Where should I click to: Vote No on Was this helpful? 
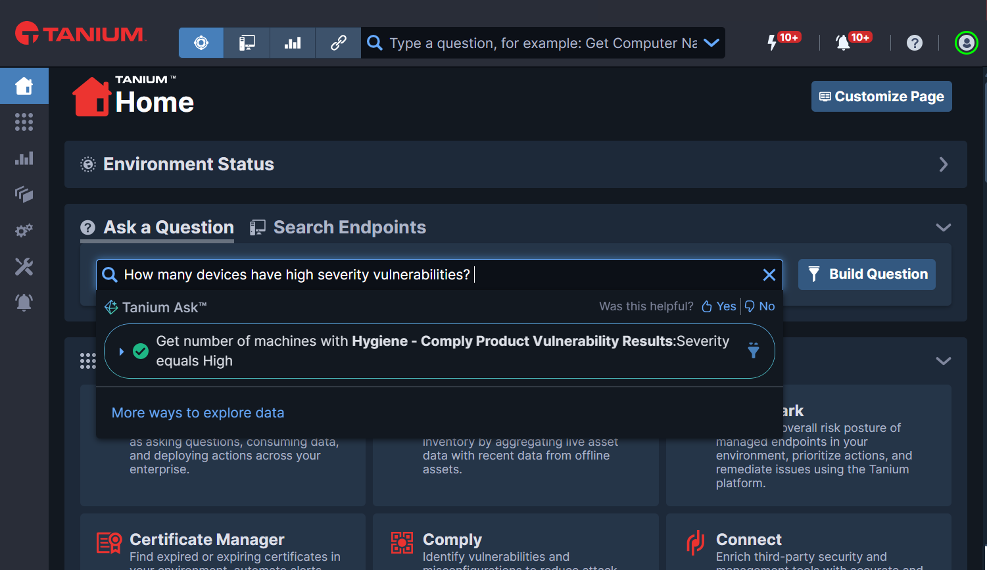coord(760,306)
